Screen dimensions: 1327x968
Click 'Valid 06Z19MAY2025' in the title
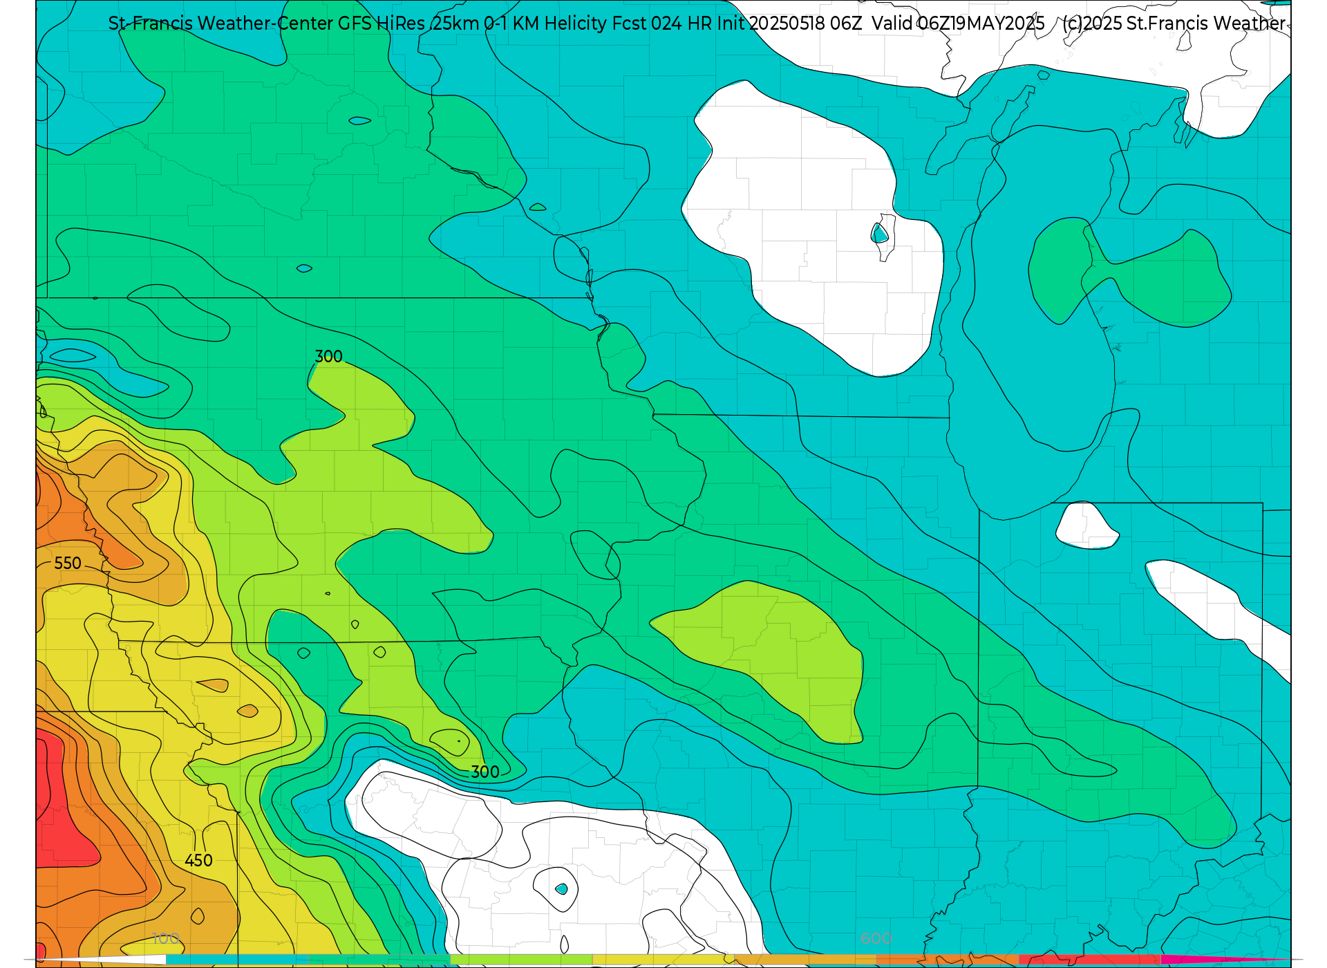(x=958, y=24)
